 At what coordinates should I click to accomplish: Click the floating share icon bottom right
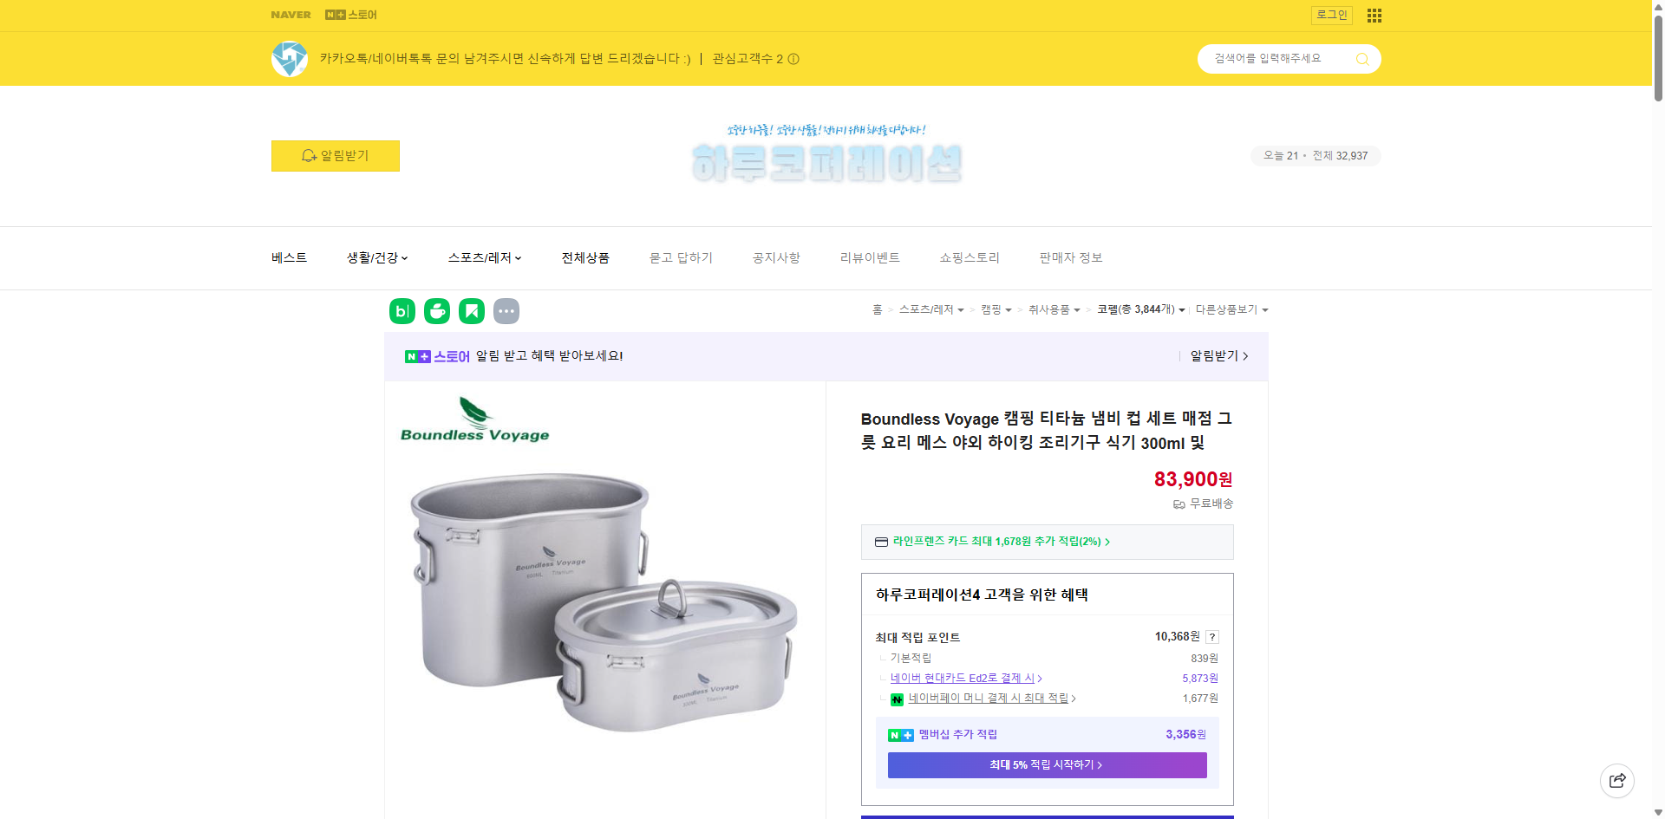[1616, 780]
